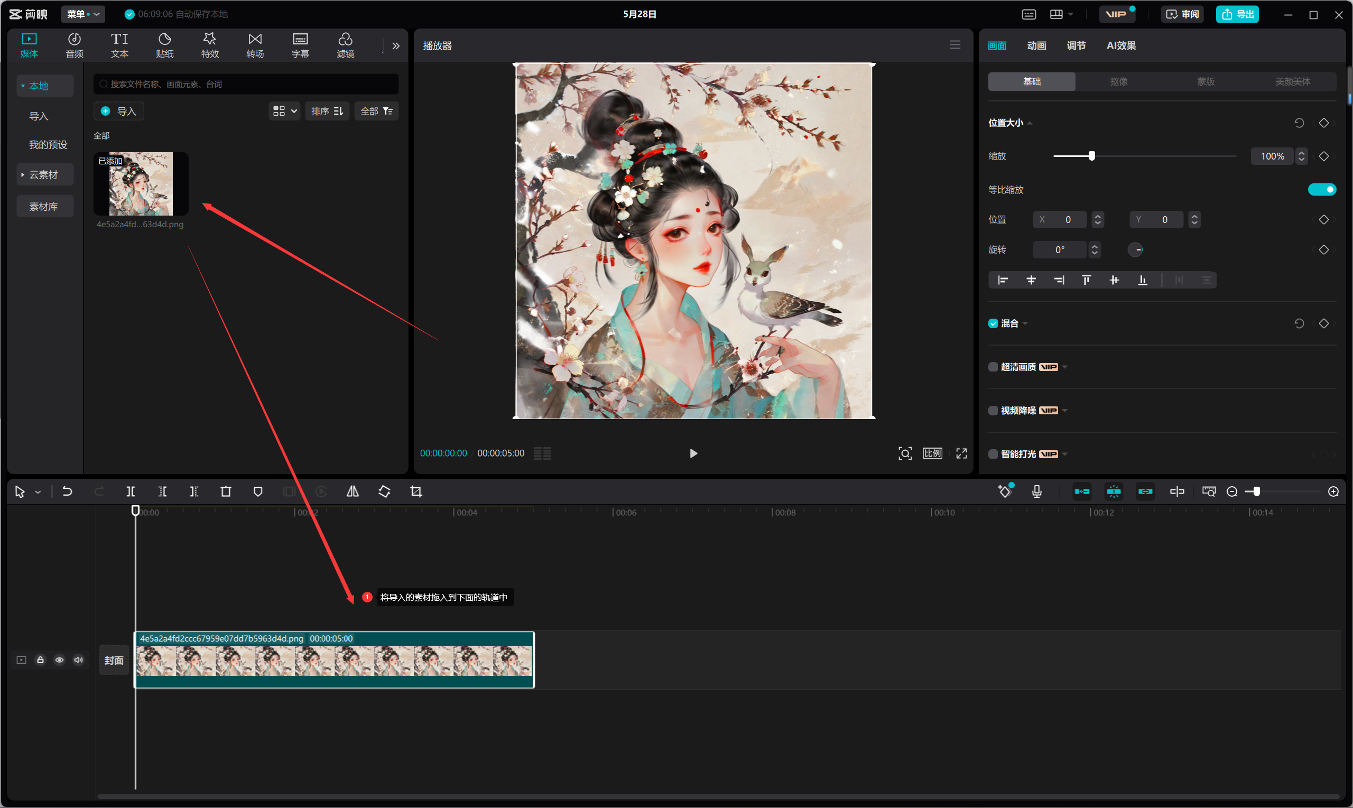Expand more tabs with double chevron
Image resolution: width=1353 pixels, height=808 pixels.
[x=396, y=46]
